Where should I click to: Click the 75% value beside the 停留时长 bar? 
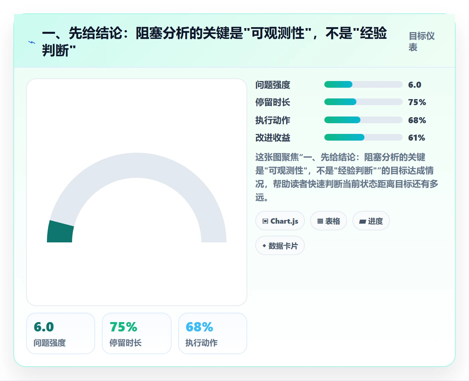417,102
